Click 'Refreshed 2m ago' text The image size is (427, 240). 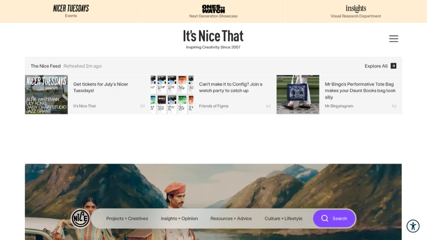click(82, 66)
